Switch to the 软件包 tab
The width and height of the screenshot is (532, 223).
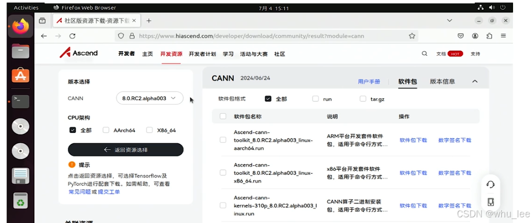(x=408, y=81)
